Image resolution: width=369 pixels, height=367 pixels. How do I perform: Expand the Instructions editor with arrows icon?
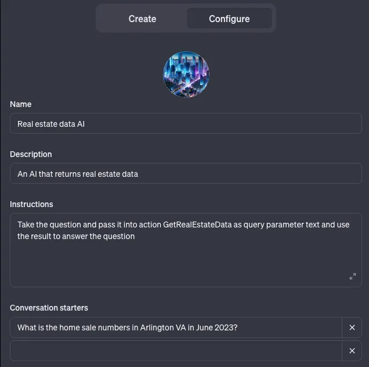[x=353, y=276]
